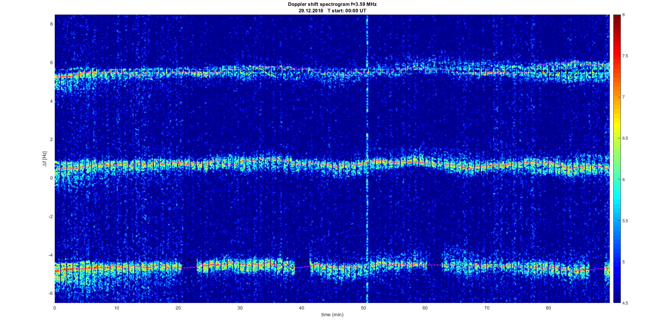Click y-axis tick label '2'

pos(51,140)
